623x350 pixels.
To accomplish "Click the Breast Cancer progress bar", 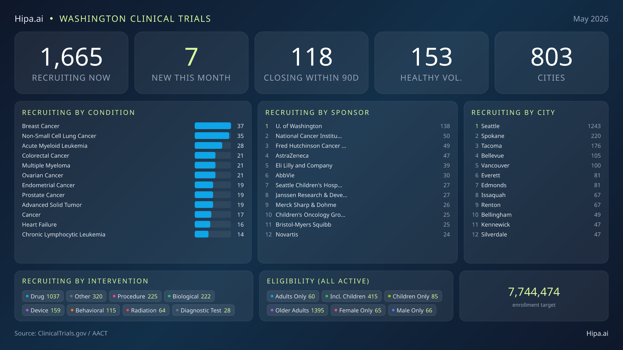I will (x=213, y=126).
